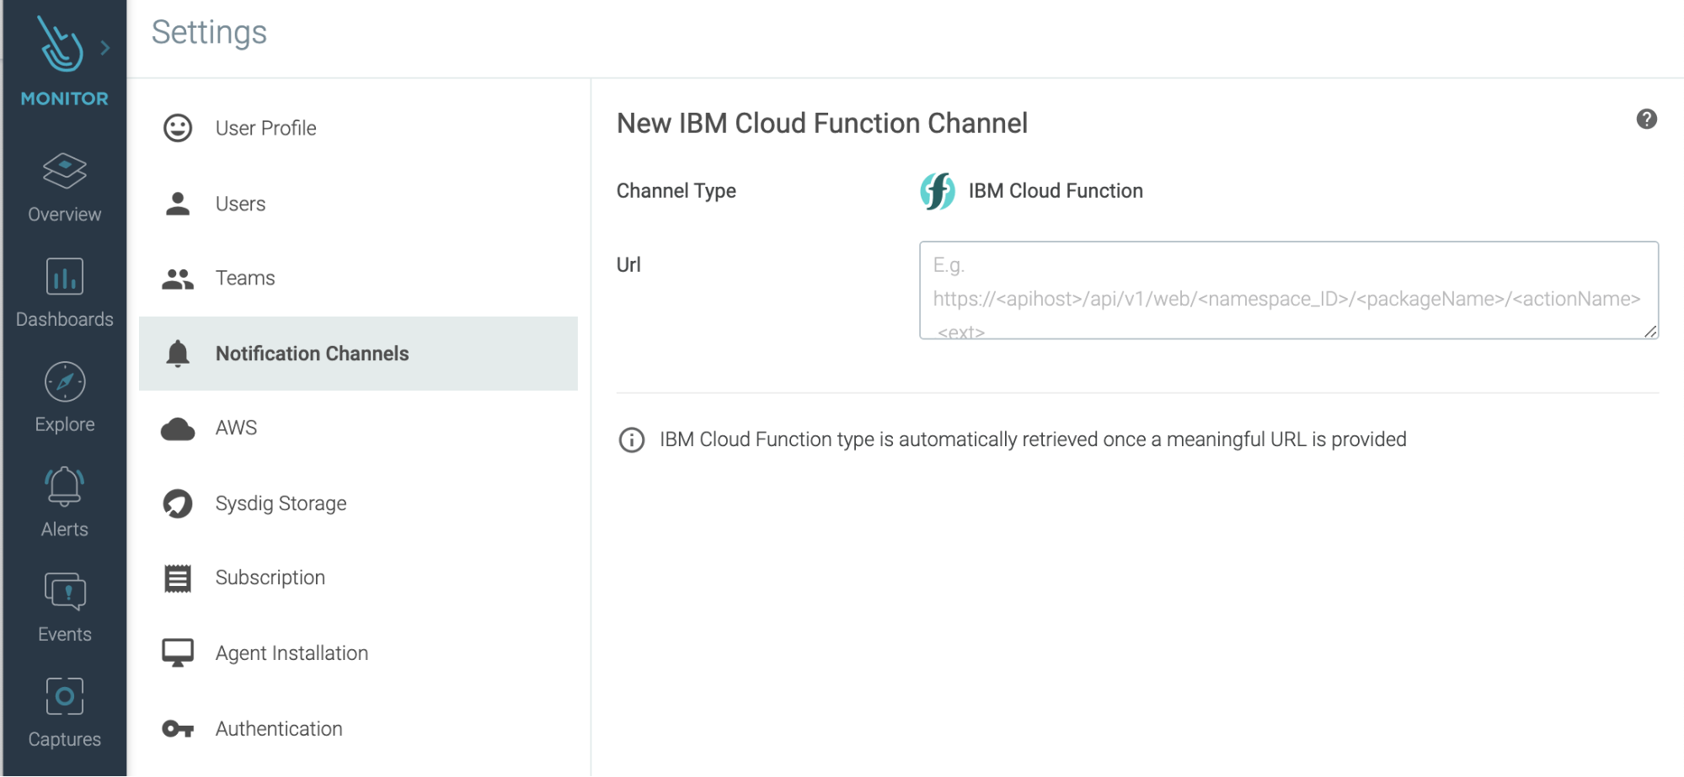This screenshot has width=1684, height=777.
Task: Open AWS settings
Action: tap(358, 428)
